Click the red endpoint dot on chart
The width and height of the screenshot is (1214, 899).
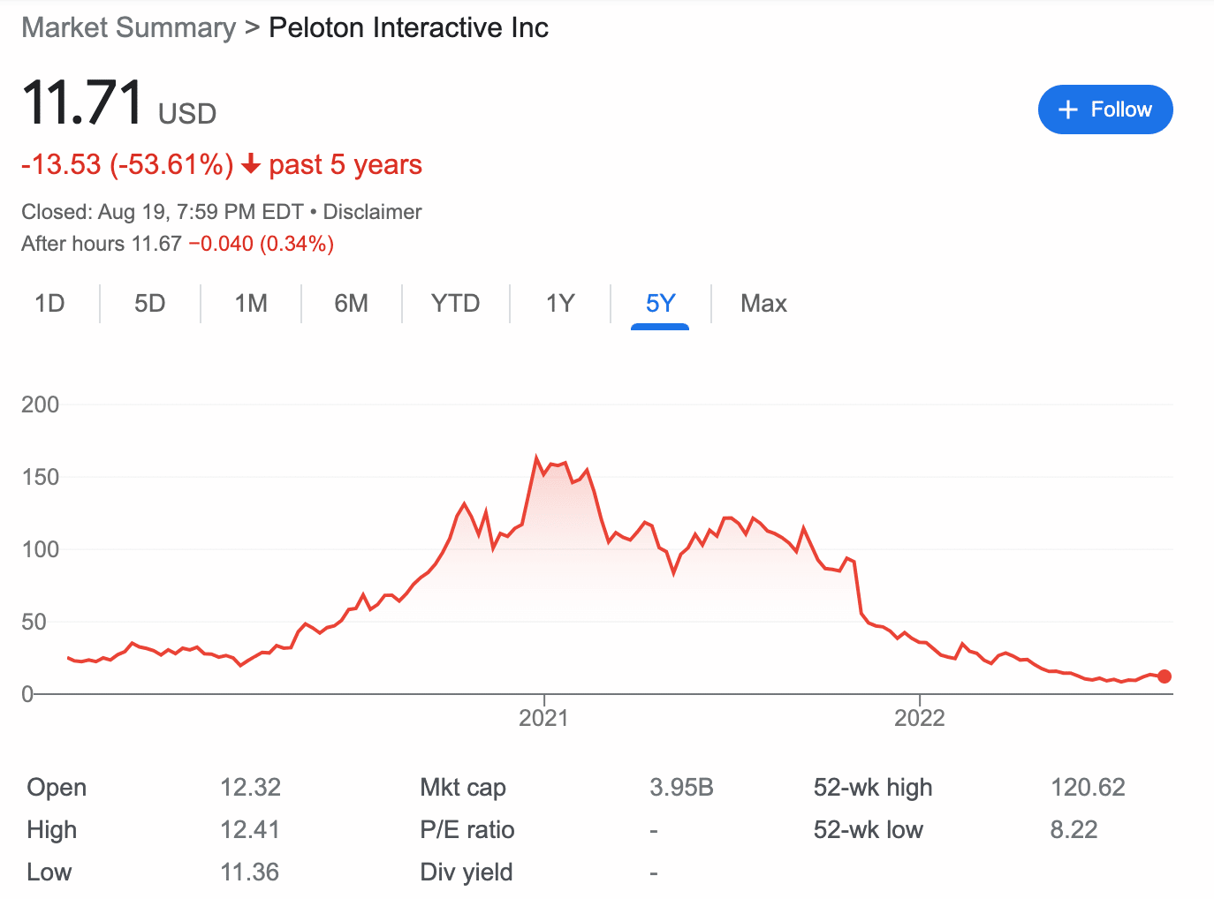(x=1164, y=676)
